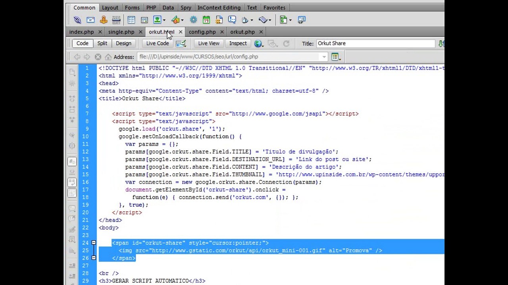Click the Widget gear icon
Screen dimensions: 508x285
tap(193, 20)
